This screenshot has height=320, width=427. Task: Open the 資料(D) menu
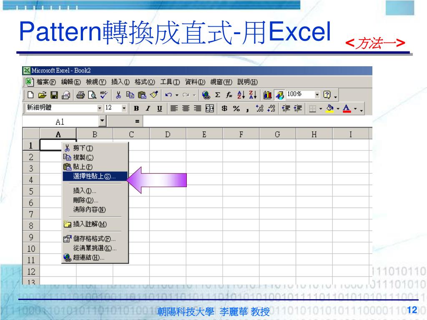tap(195, 82)
